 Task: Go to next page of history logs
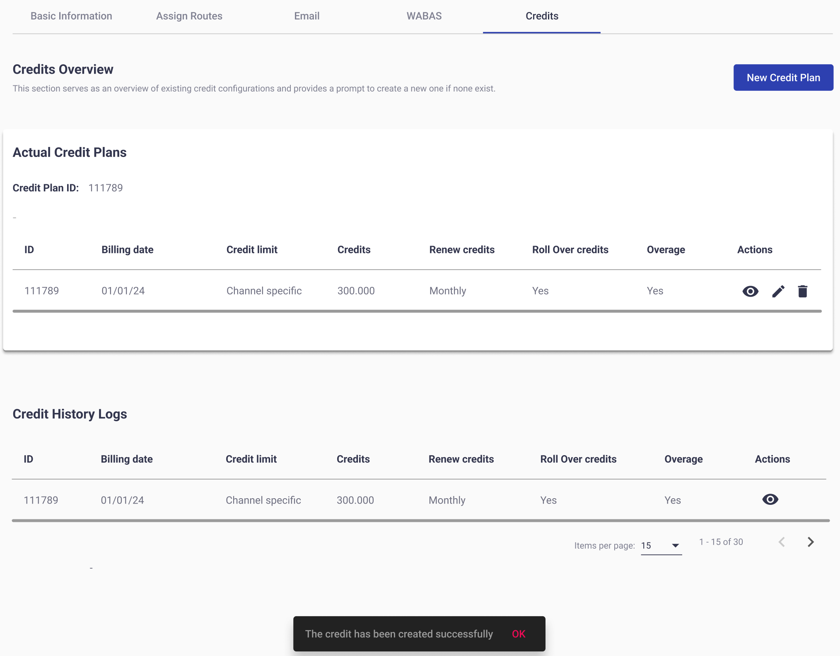(811, 542)
